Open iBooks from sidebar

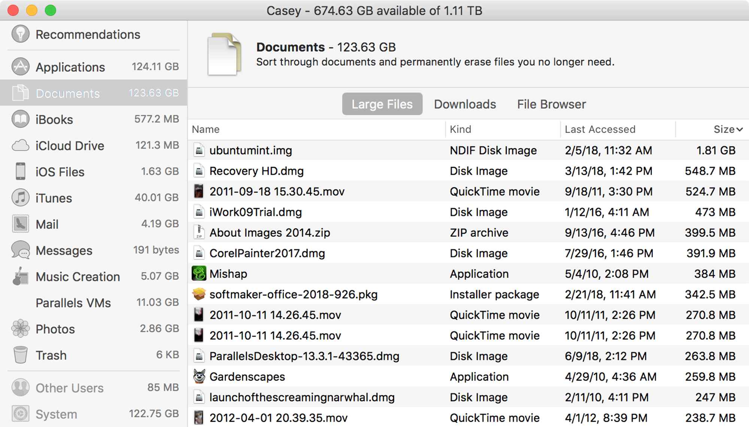point(54,120)
